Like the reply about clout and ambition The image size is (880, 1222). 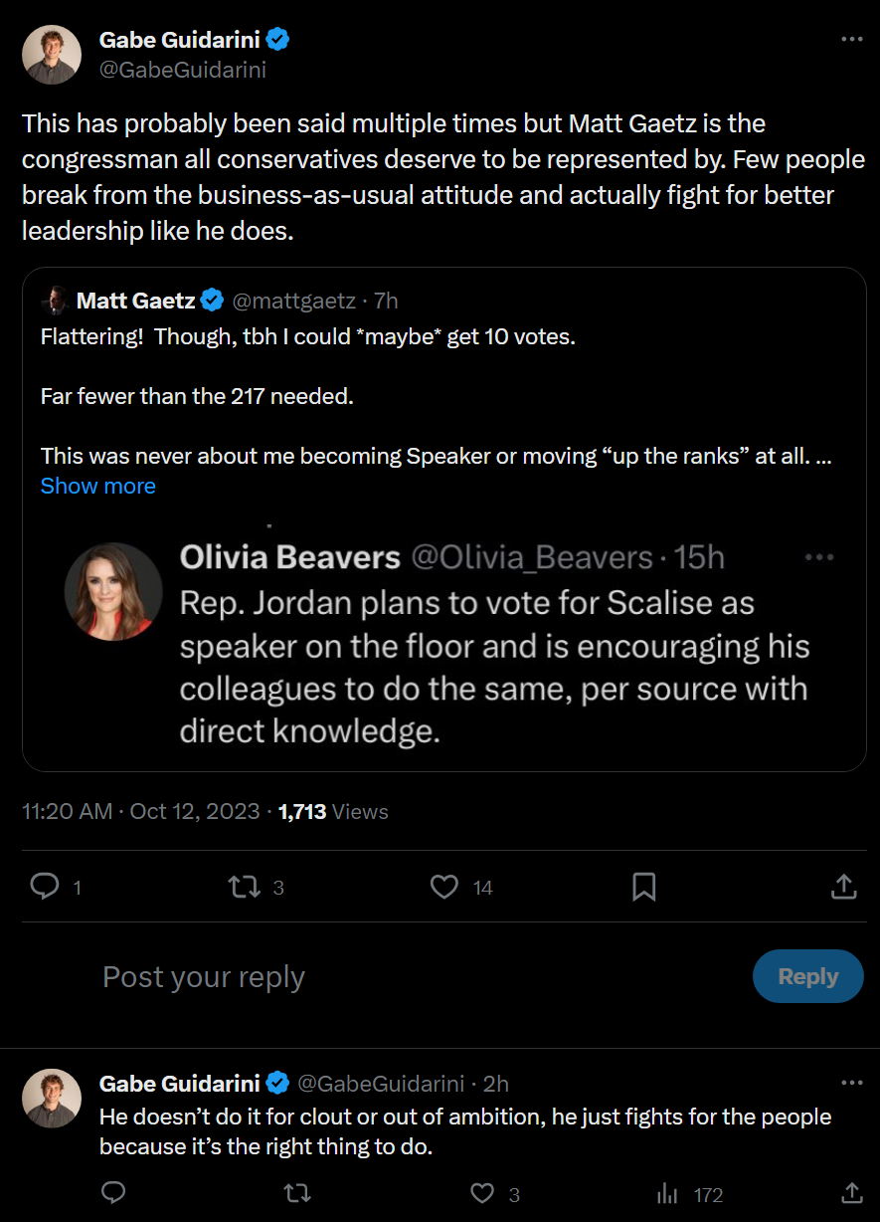coord(482,1193)
